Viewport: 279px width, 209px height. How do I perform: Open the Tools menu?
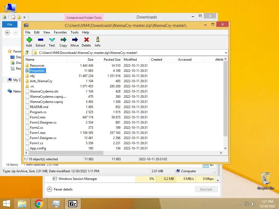pyautogui.click(x=74, y=32)
